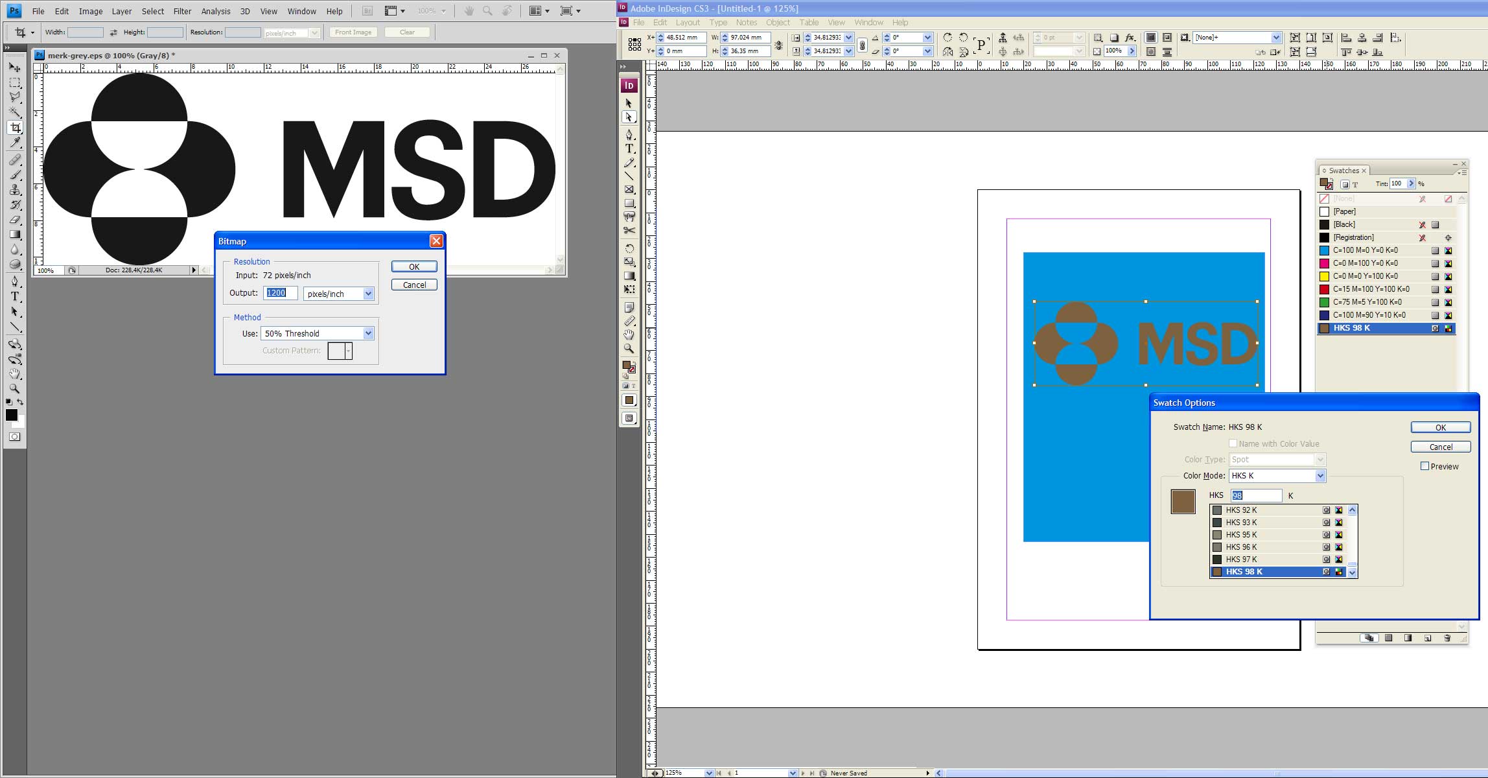Image resolution: width=1488 pixels, height=778 pixels.
Task: Open the Tint value arrow in Swatches panel
Action: pyautogui.click(x=1411, y=184)
